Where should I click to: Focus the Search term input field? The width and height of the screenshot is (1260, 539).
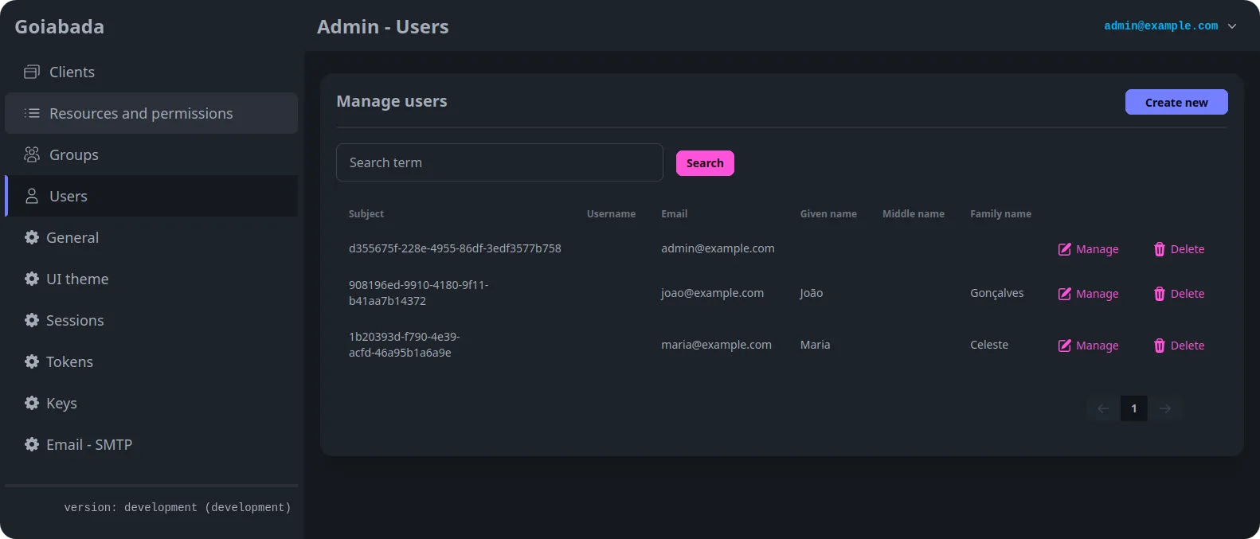point(499,162)
